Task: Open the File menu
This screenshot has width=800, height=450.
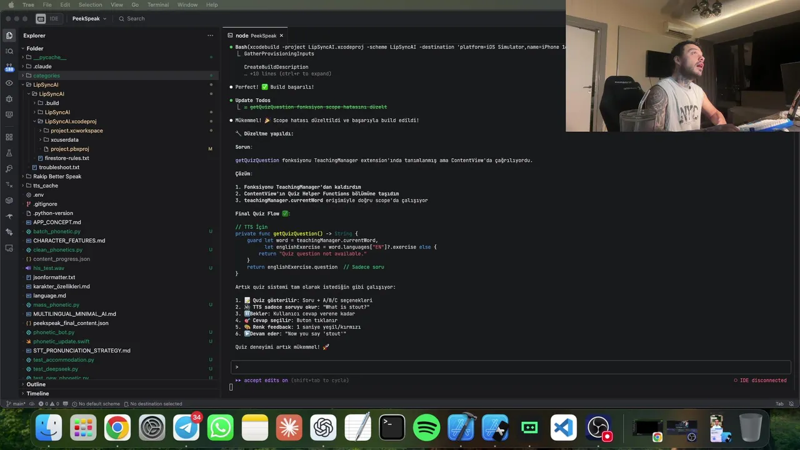Action: pos(47,4)
